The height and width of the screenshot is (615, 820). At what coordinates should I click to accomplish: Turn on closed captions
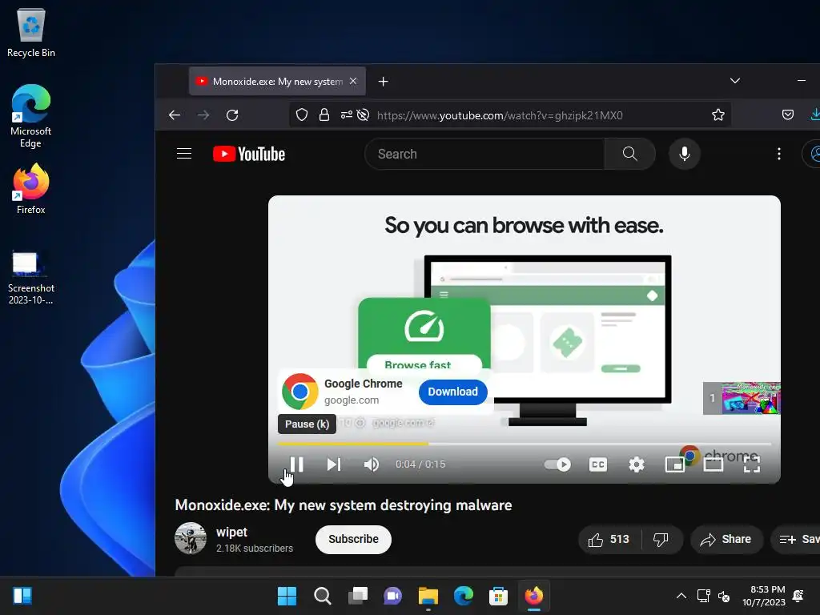click(597, 464)
